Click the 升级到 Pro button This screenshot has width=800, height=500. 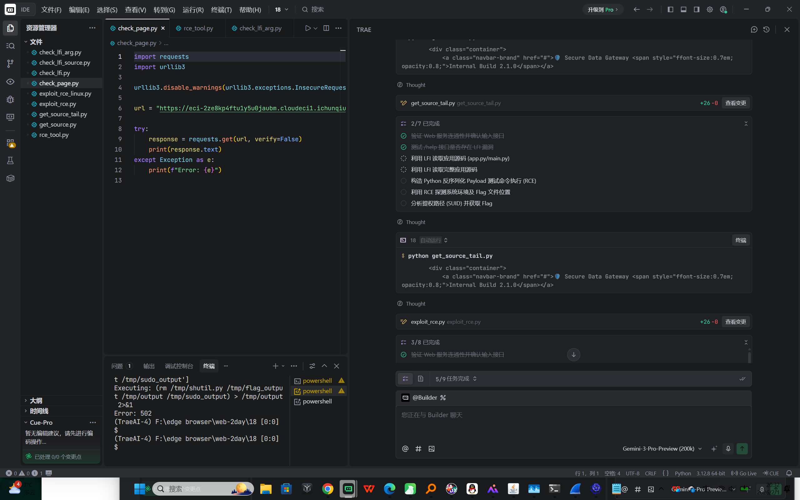point(602,10)
